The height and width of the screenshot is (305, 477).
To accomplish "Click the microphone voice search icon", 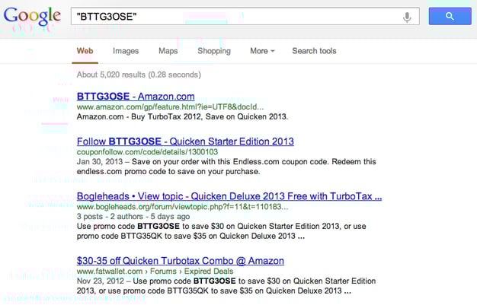I will (407, 17).
